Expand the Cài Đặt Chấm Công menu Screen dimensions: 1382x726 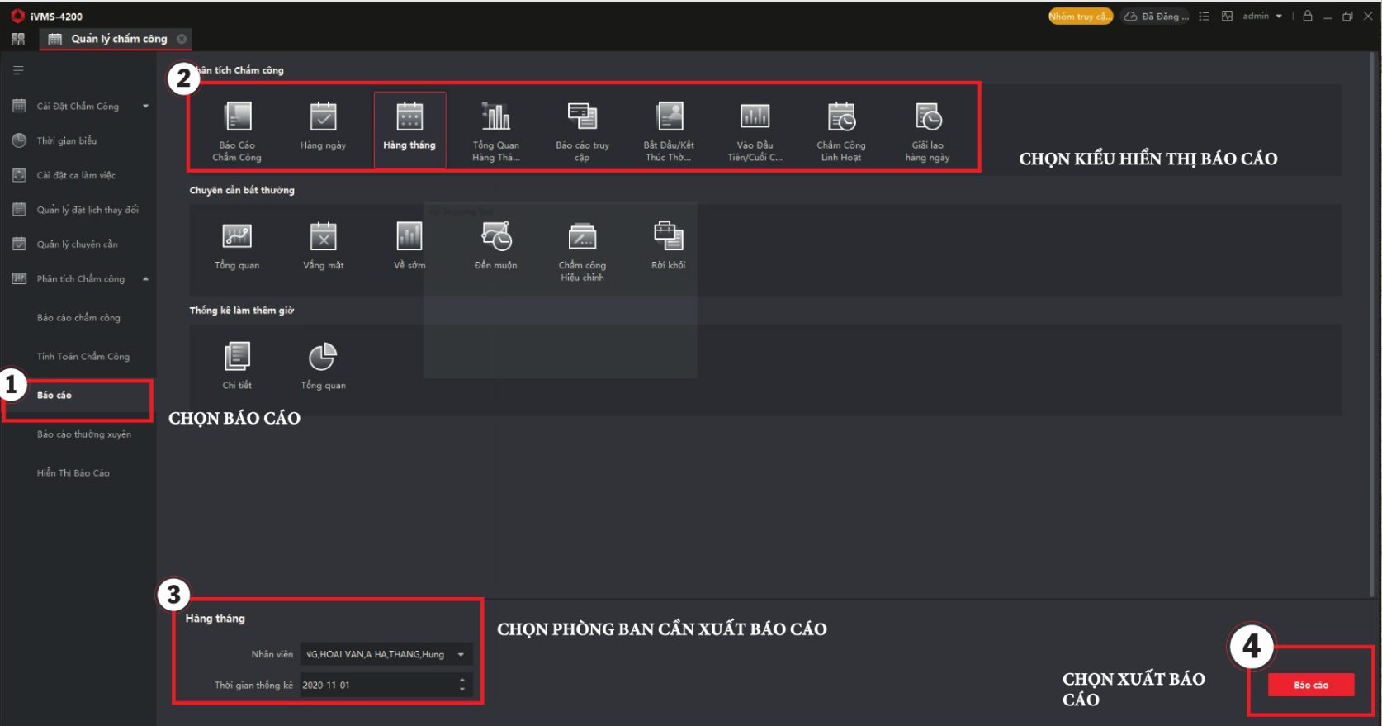click(x=145, y=107)
